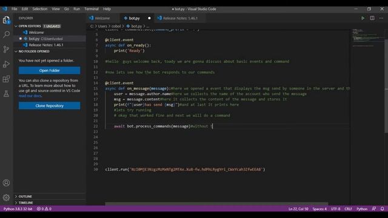
Task: Change line endings via CRLF
Action: 348,209
